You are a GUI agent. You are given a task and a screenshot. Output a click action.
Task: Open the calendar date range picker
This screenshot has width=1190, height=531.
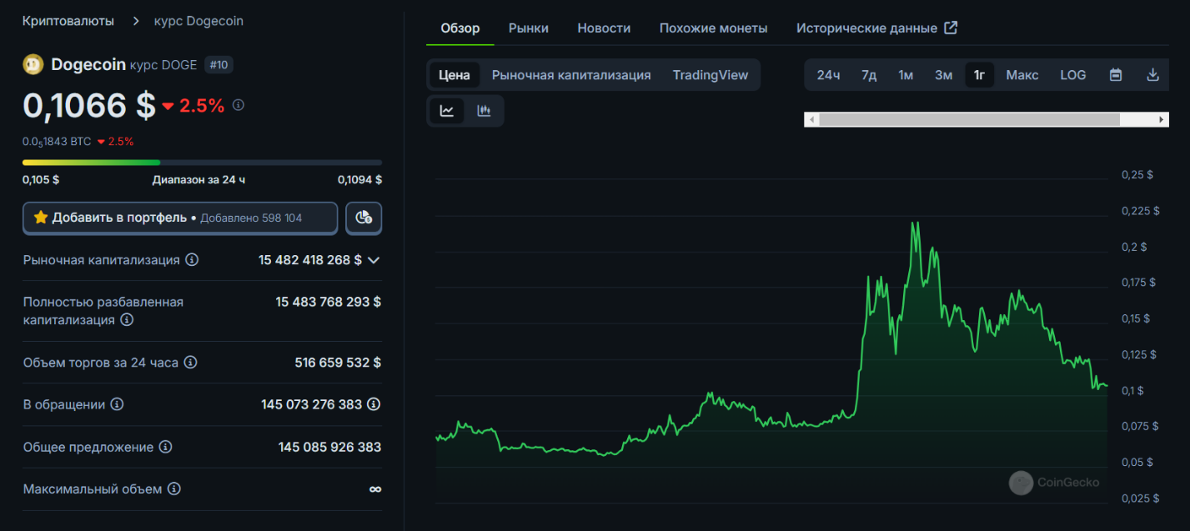(x=1116, y=75)
